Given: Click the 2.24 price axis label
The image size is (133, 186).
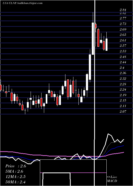Looking at the screenshot, I should pyautogui.click(x=123, y=90).
